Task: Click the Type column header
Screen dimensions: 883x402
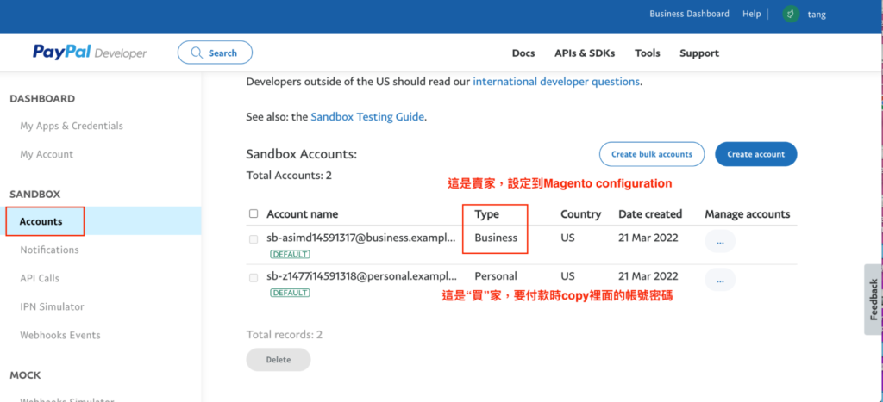Action: pos(486,214)
